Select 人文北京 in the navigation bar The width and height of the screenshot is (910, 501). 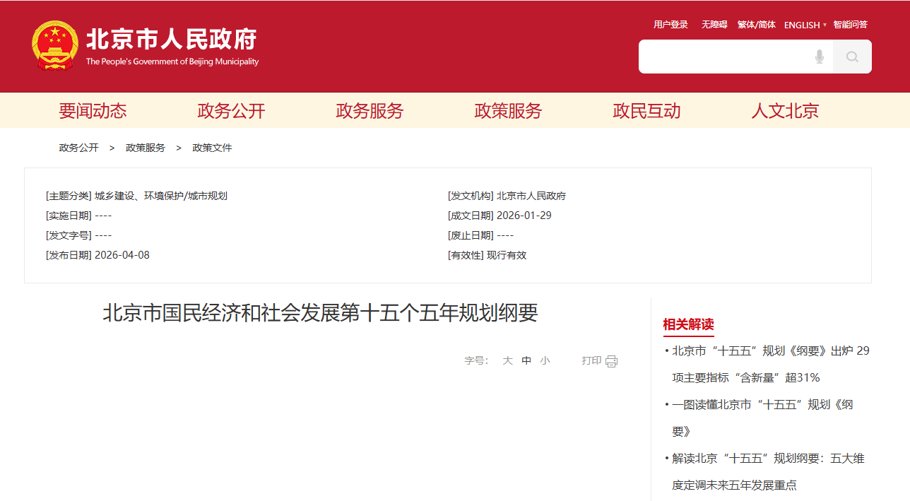(785, 111)
